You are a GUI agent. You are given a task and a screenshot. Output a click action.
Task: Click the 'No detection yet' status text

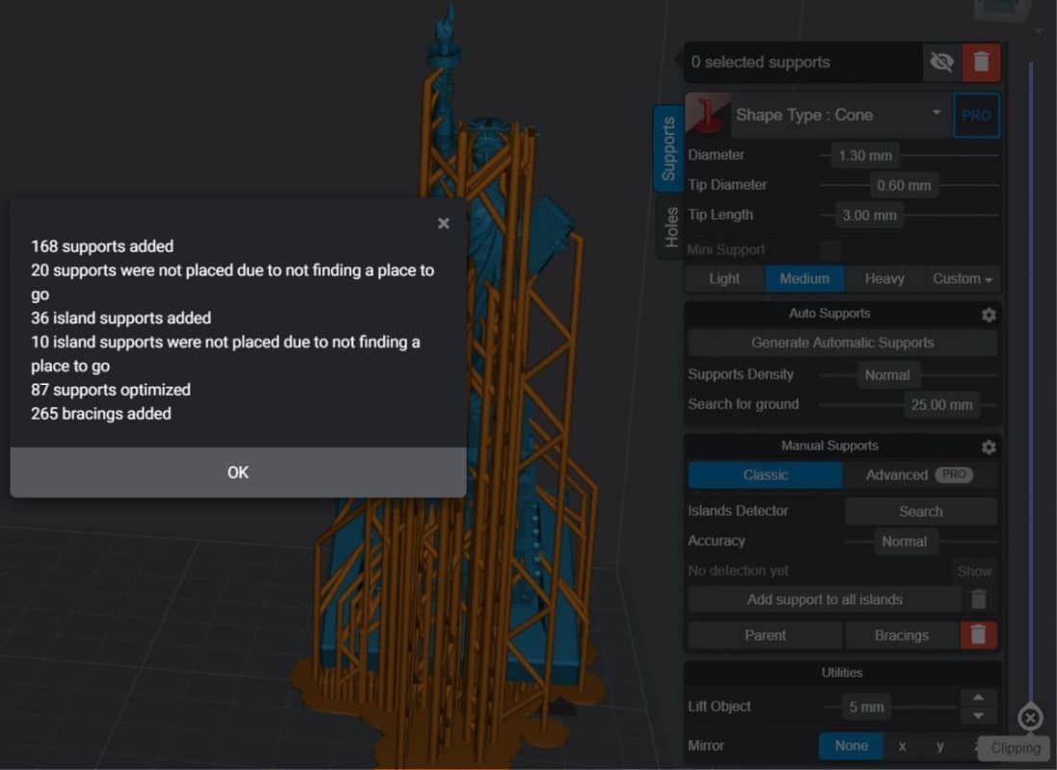[738, 571]
